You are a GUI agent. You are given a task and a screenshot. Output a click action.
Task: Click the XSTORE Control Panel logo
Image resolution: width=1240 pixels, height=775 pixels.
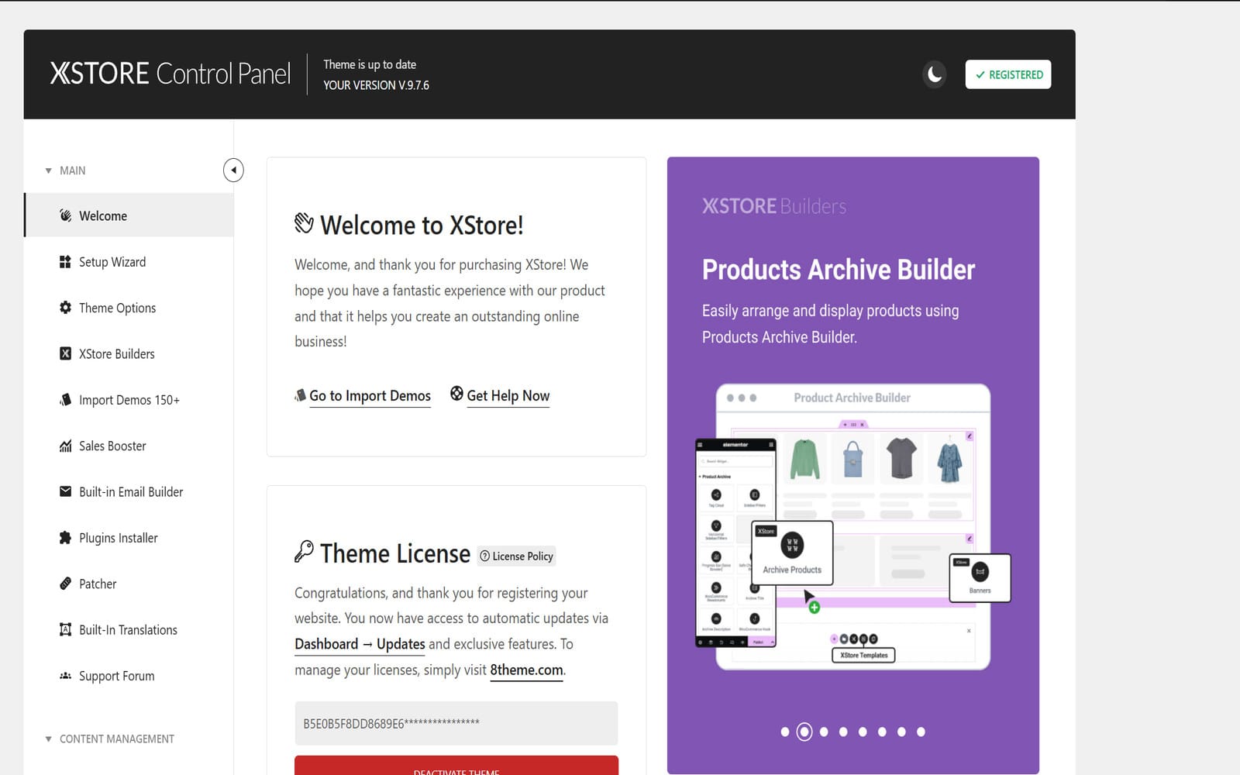tap(170, 74)
